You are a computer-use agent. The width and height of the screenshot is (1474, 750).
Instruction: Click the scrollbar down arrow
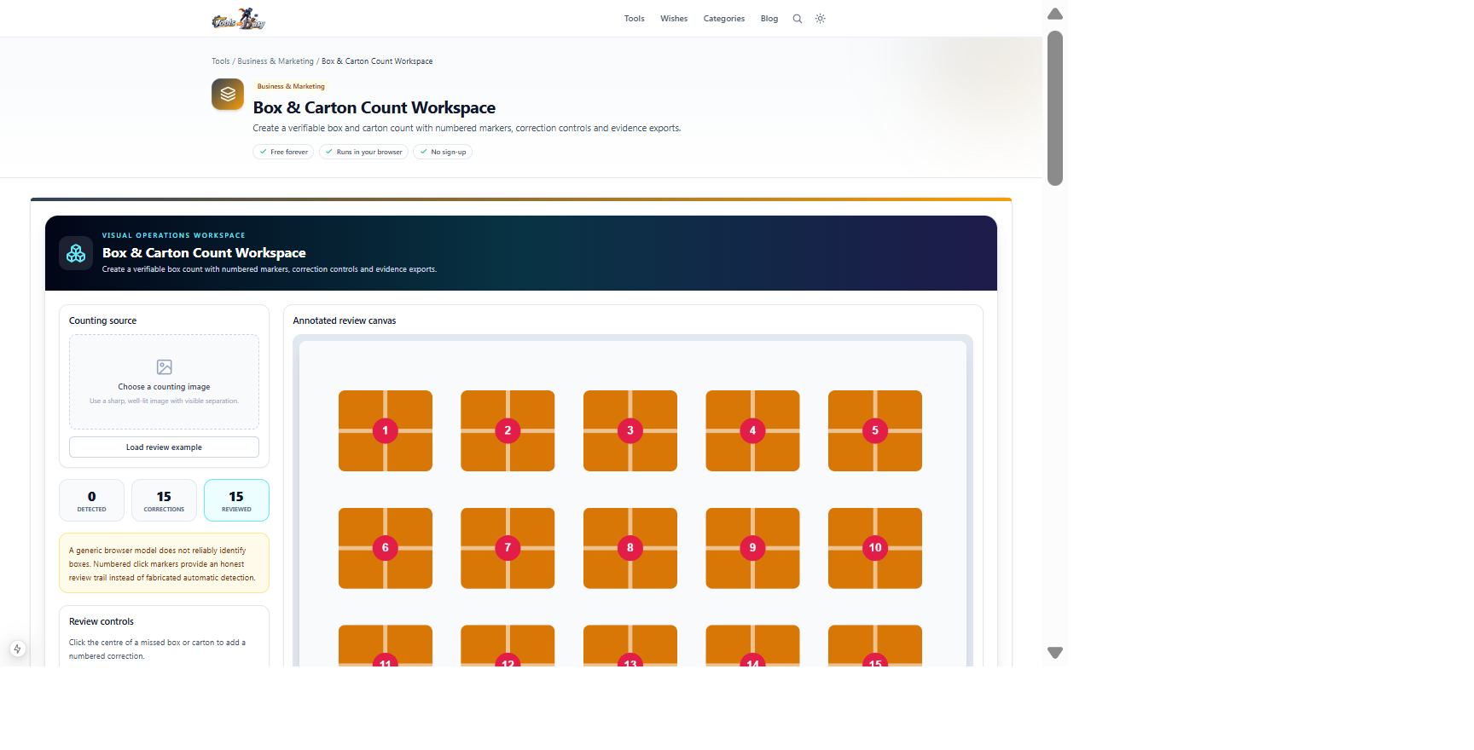1055,653
